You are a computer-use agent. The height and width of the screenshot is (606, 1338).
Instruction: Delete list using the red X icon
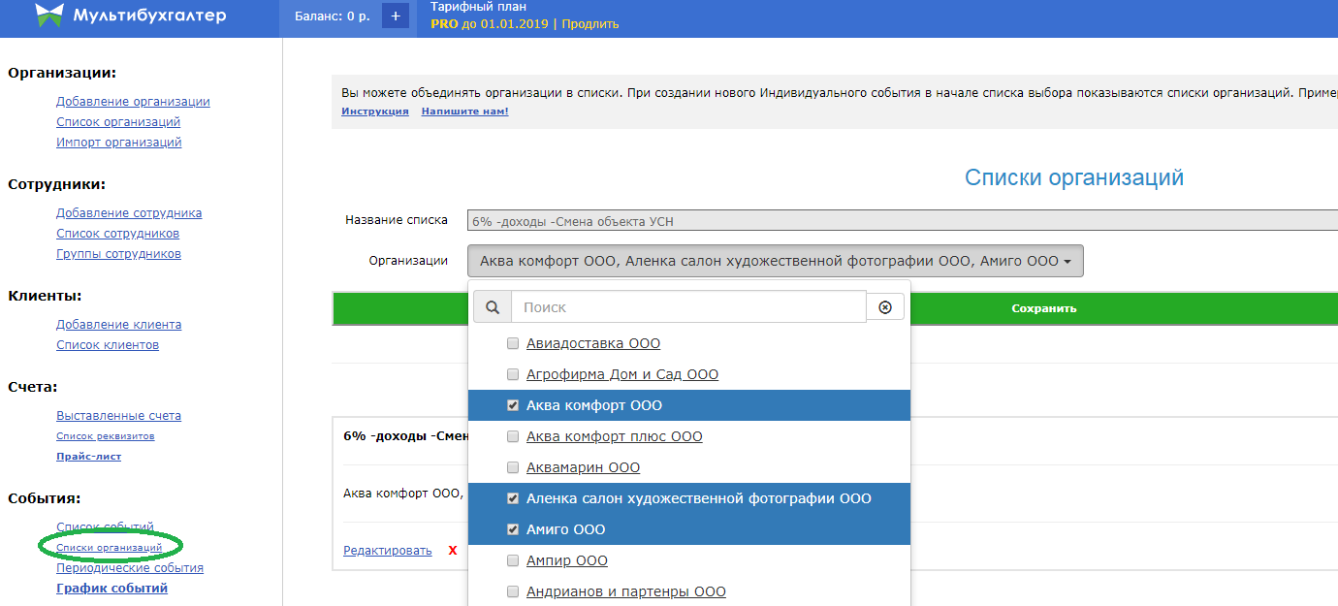point(453,551)
